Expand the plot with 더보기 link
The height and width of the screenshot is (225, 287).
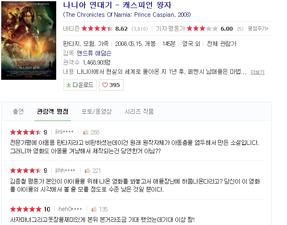[x=258, y=72]
